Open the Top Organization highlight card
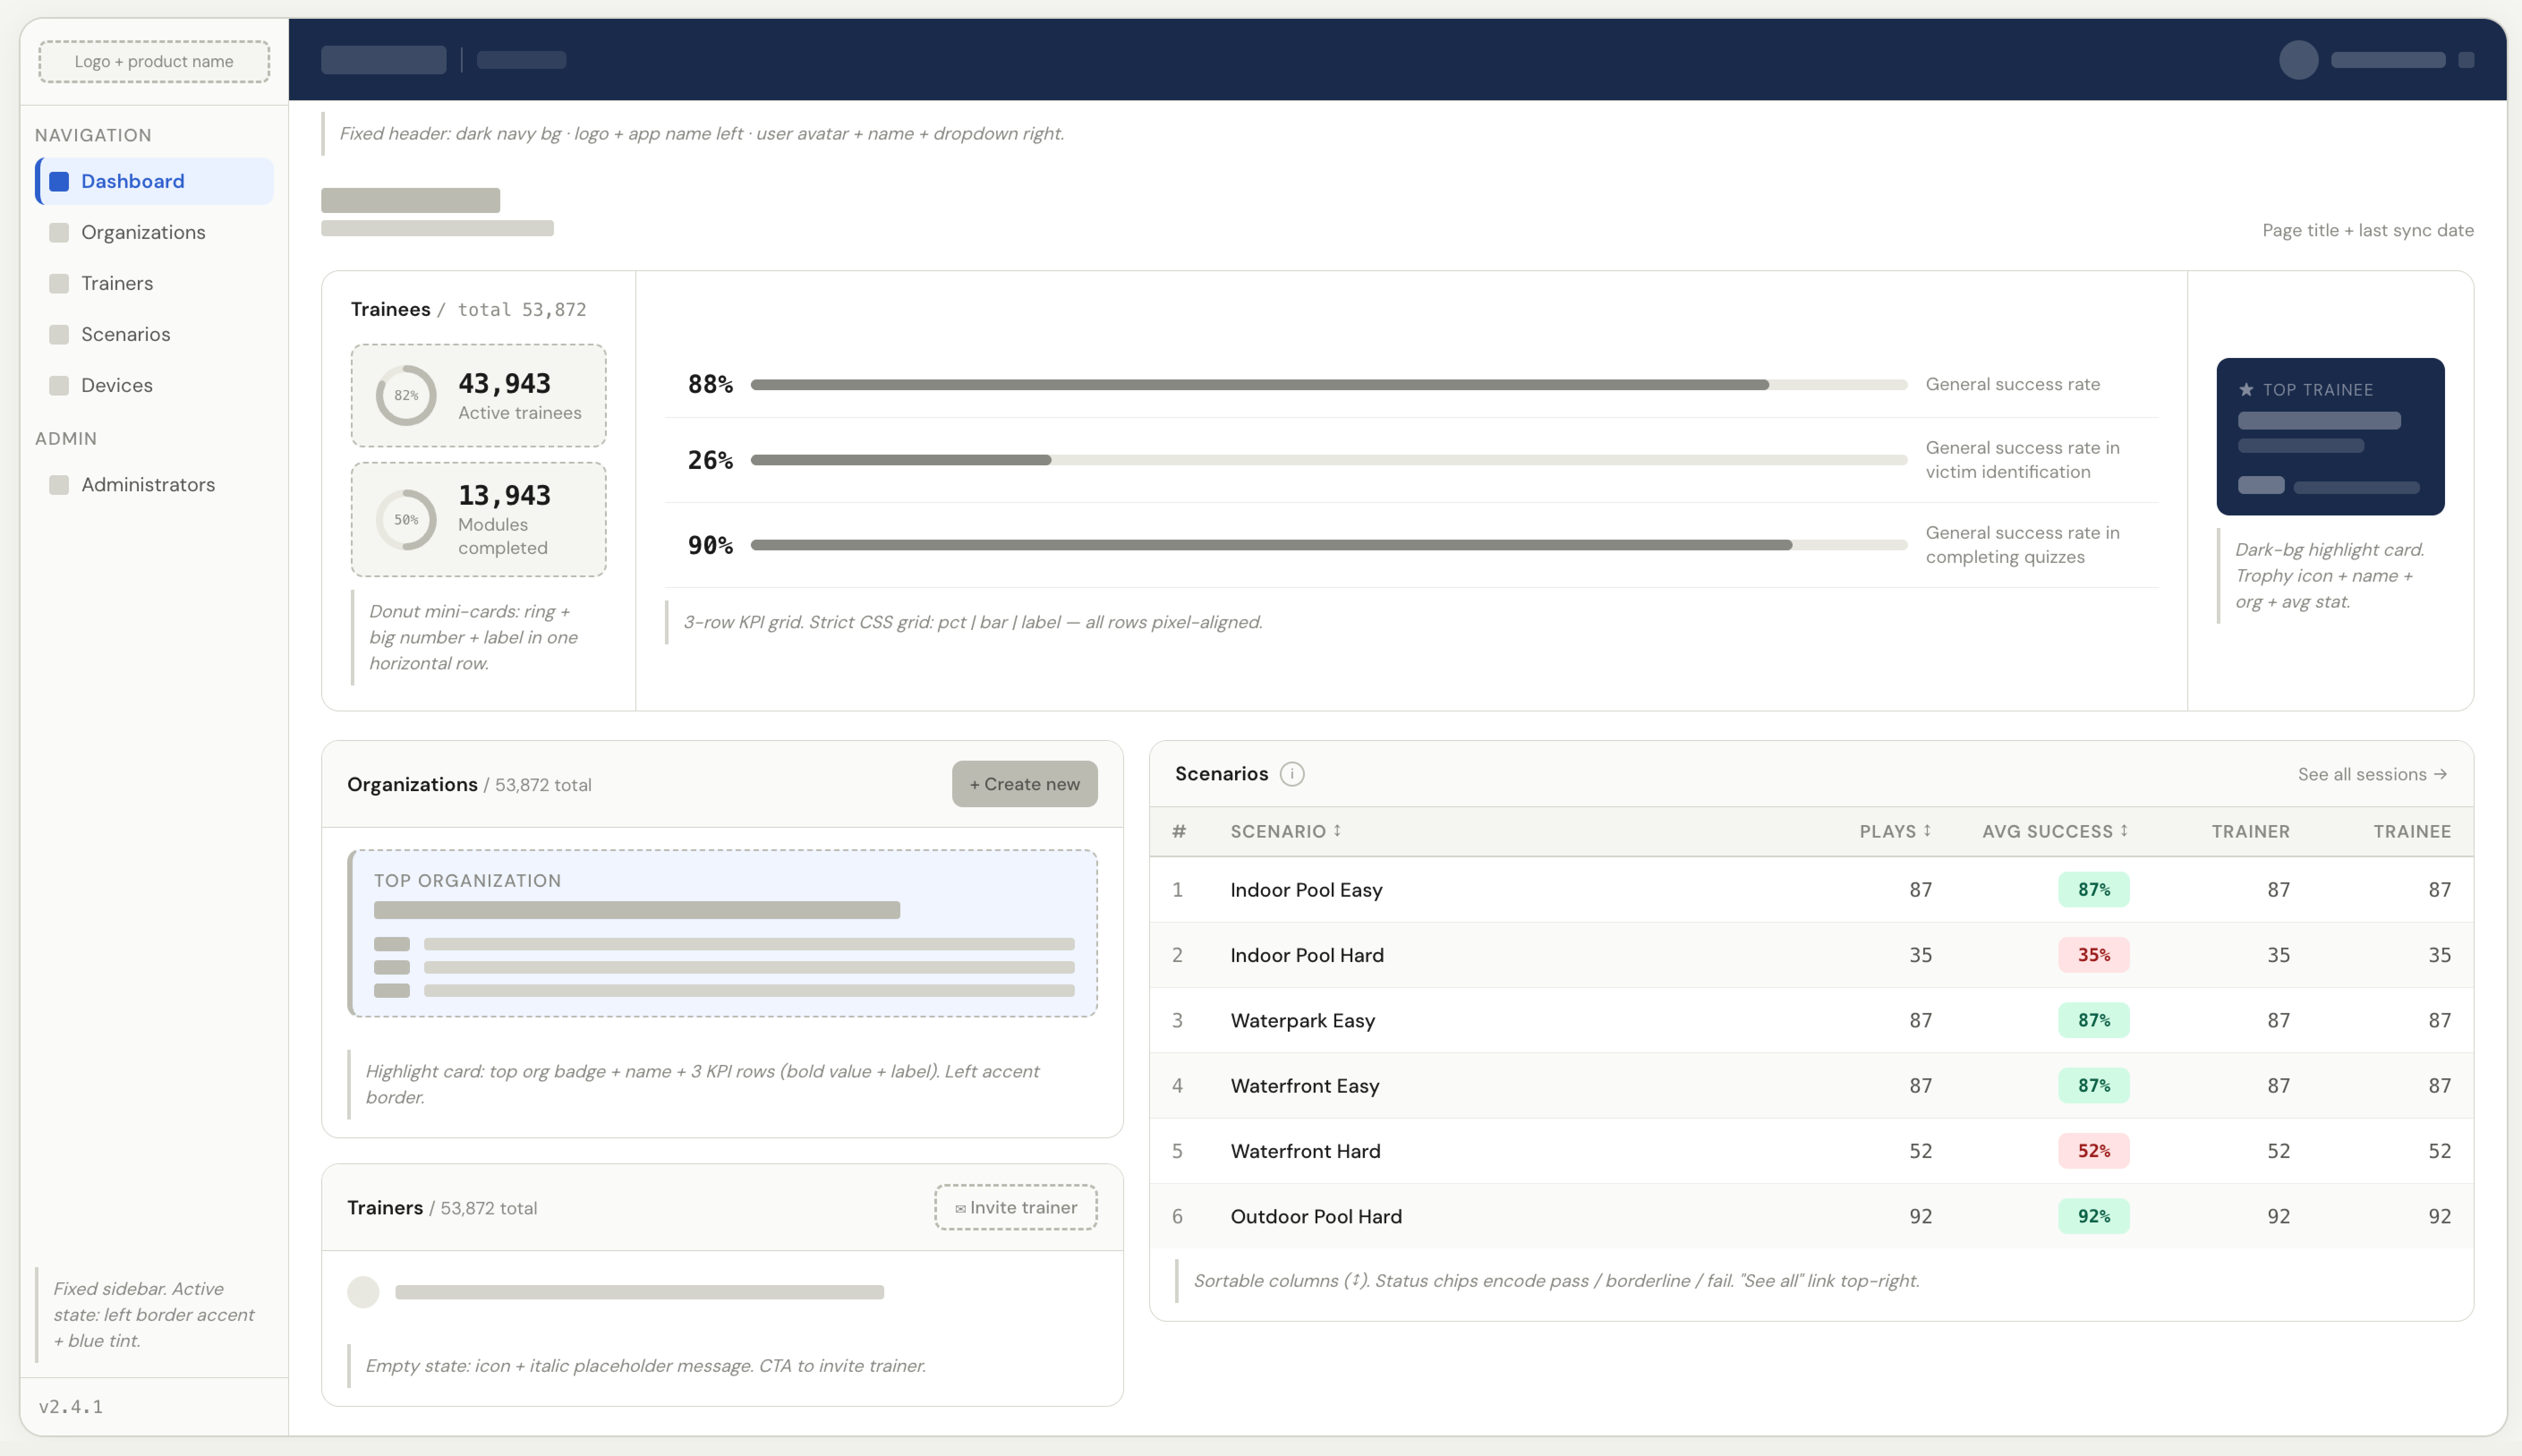The height and width of the screenshot is (1456, 2522). click(722, 933)
